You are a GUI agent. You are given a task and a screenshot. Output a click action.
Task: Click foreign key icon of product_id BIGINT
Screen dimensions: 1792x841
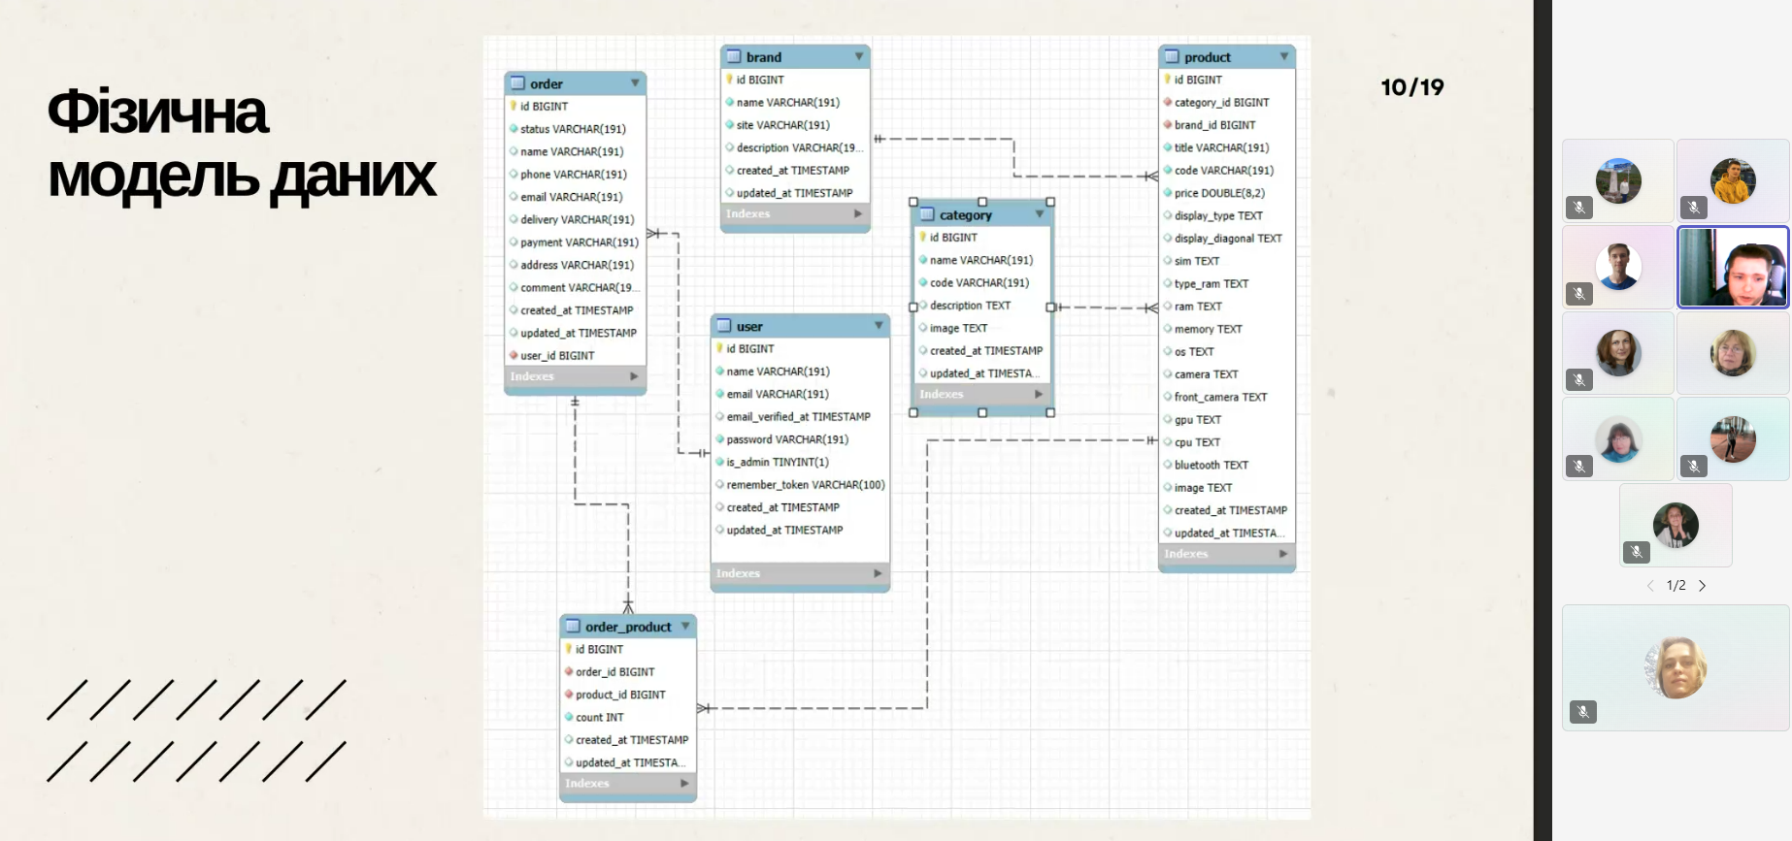[x=569, y=694]
